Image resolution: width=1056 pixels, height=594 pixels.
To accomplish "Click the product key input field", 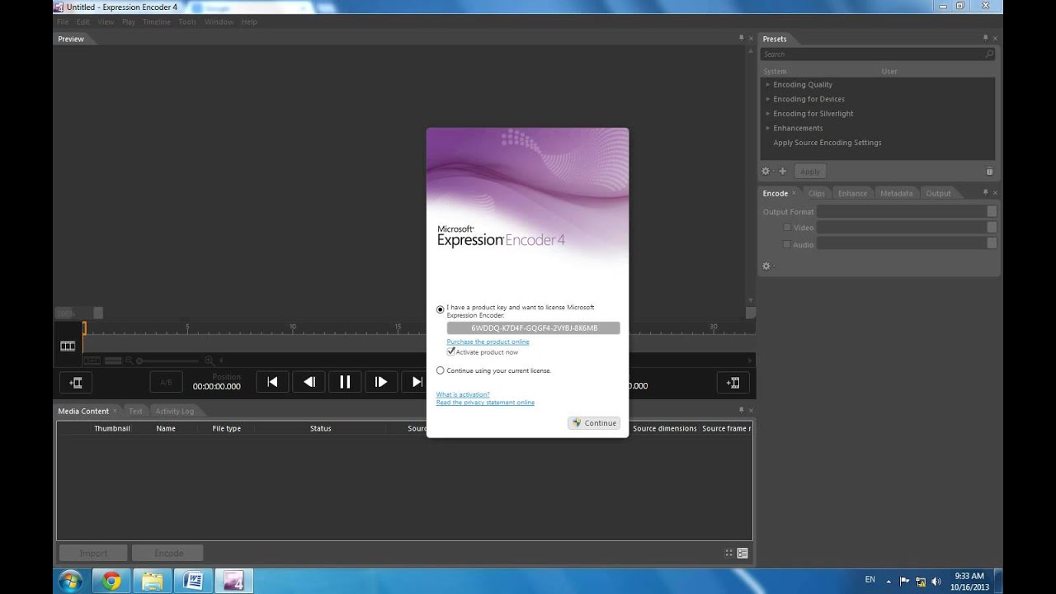I will [533, 328].
